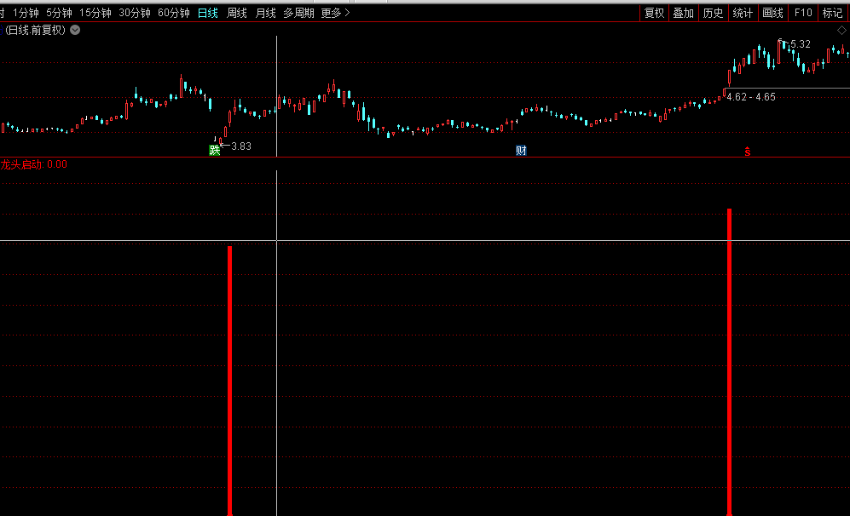Switch to the 周线 weekly tab
This screenshot has width=850, height=516.
[x=237, y=13]
